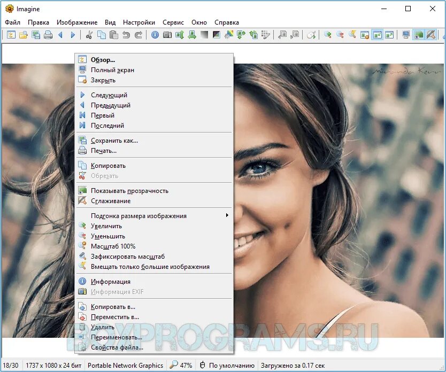The height and width of the screenshot is (372, 446).
Task: Open color adjustment toolbar icon with gear
Action: 229,35
